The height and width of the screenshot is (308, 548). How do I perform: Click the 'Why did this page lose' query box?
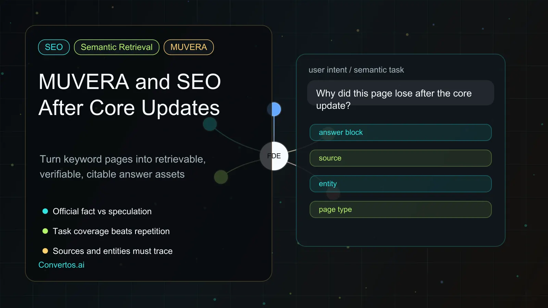point(401,93)
